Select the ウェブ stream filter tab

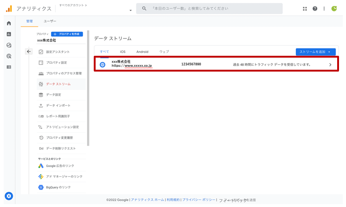164,52
